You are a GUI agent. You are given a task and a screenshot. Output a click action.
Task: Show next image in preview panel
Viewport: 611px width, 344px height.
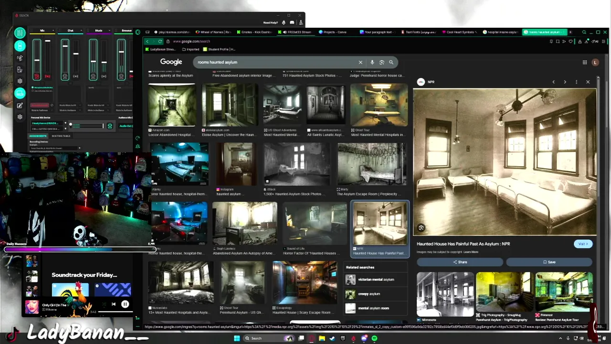pyautogui.click(x=565, y=82)
